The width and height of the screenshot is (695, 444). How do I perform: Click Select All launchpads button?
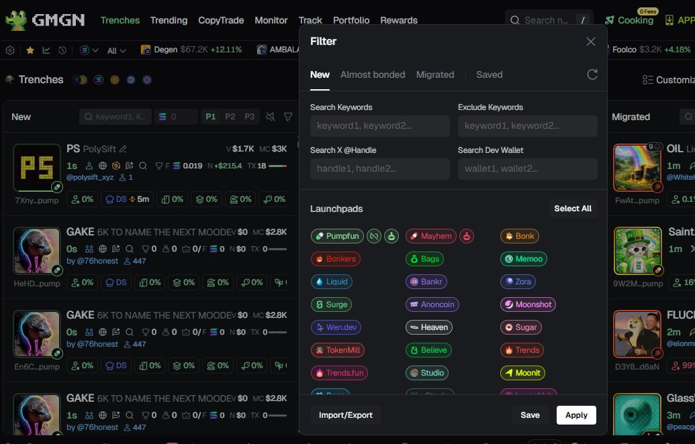pyautogui.click(x=573, y=209)
